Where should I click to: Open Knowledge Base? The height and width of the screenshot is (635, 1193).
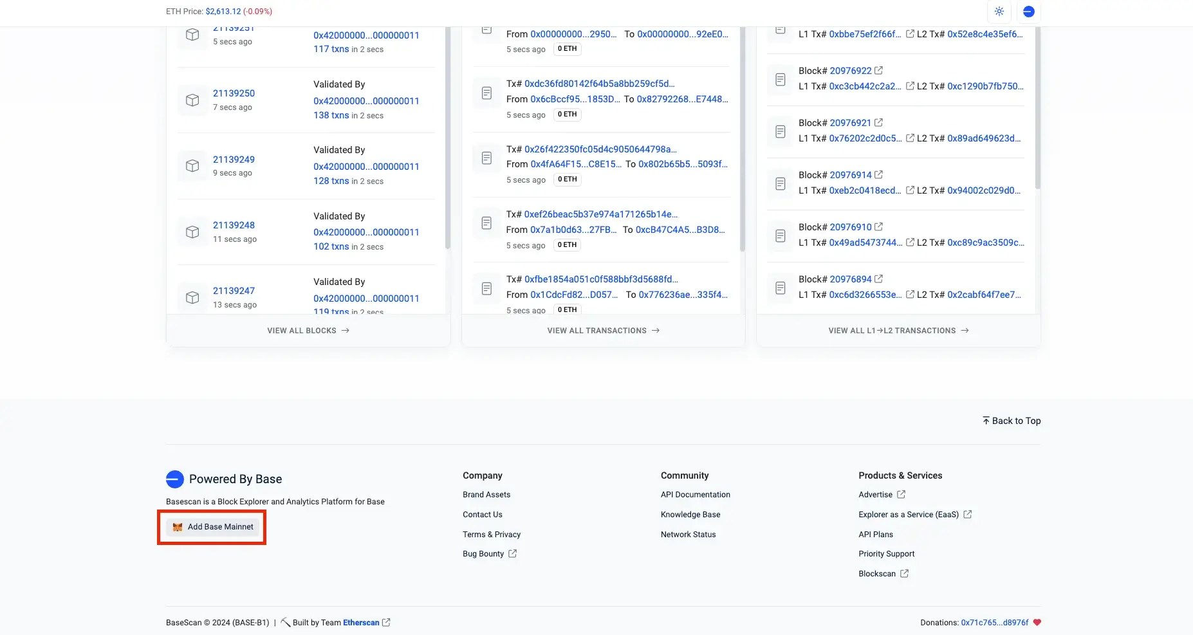point(690,515)
